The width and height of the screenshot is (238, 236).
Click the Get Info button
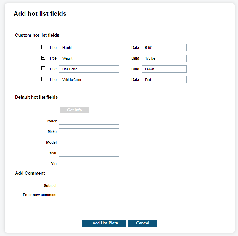[74, 110]
